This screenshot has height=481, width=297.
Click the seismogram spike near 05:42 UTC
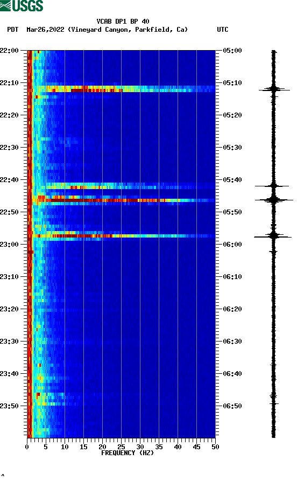tap(272, 186)
